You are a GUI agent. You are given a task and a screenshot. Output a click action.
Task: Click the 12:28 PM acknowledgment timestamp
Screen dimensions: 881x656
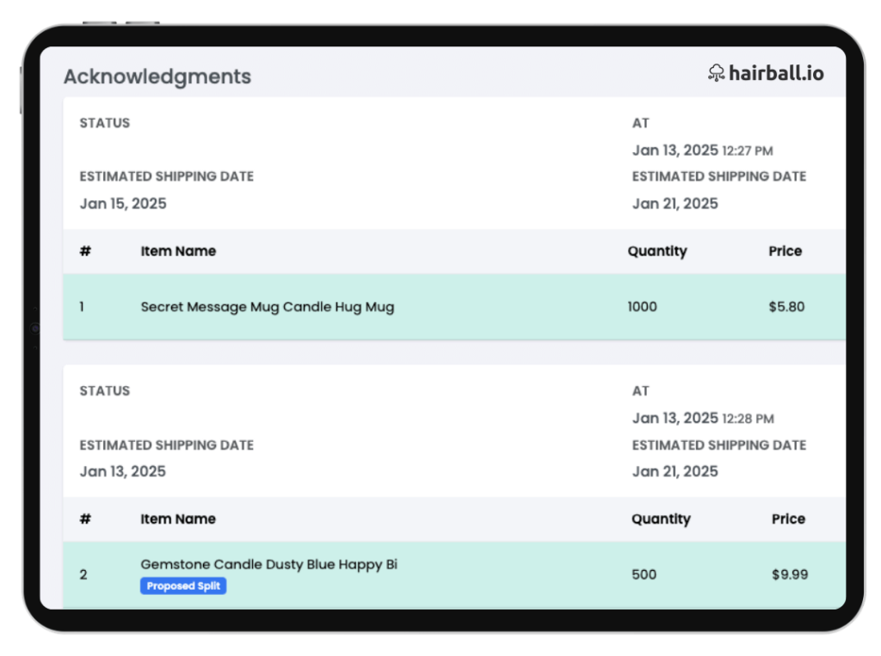(748, 419)
